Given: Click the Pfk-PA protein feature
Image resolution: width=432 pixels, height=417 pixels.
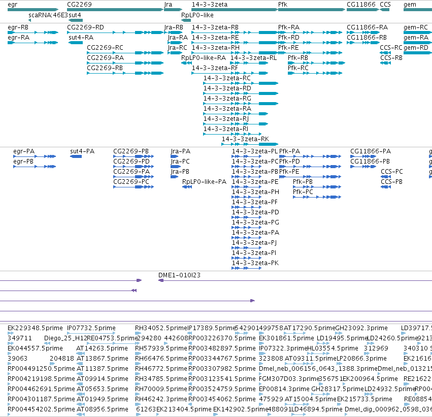Looking at the screenshot, I should click(310, 156).
